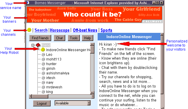This screenshot has height=109, width=188.
Task: Click the Help button
Action: (x=87, y=38)
